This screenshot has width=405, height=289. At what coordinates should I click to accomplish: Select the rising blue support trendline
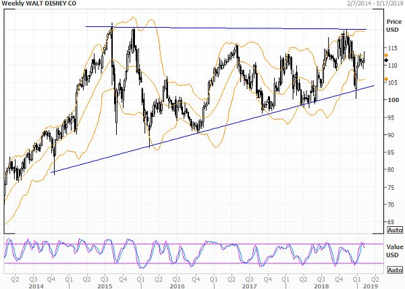coord(213,129)
